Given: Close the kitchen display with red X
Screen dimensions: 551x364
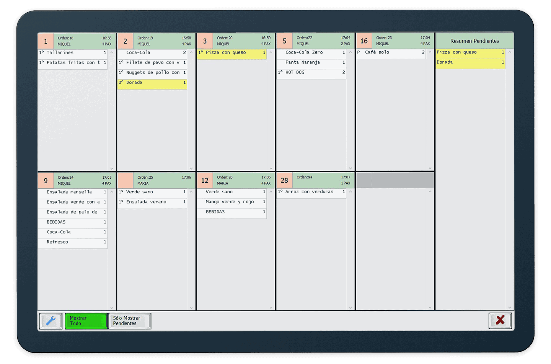Looking at the screenshot, I should 500,320.
